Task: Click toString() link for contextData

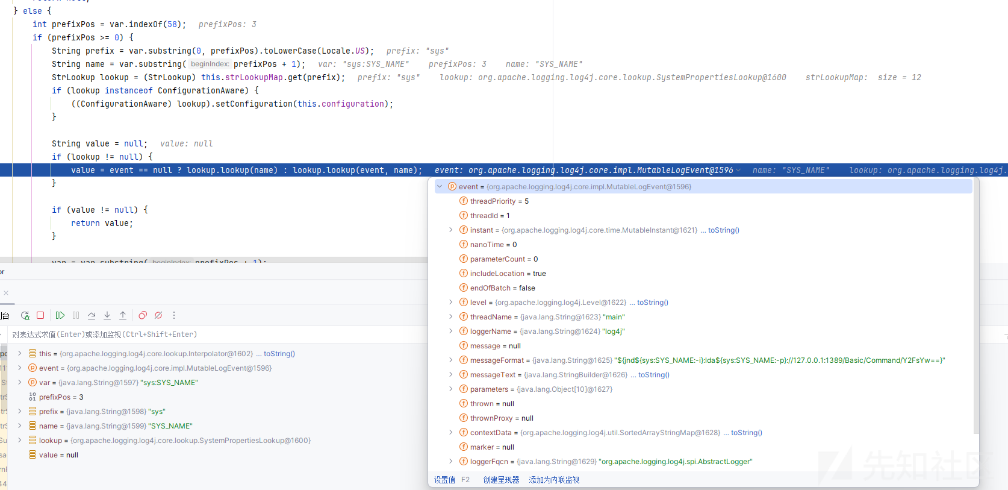Action: [747, 433]
